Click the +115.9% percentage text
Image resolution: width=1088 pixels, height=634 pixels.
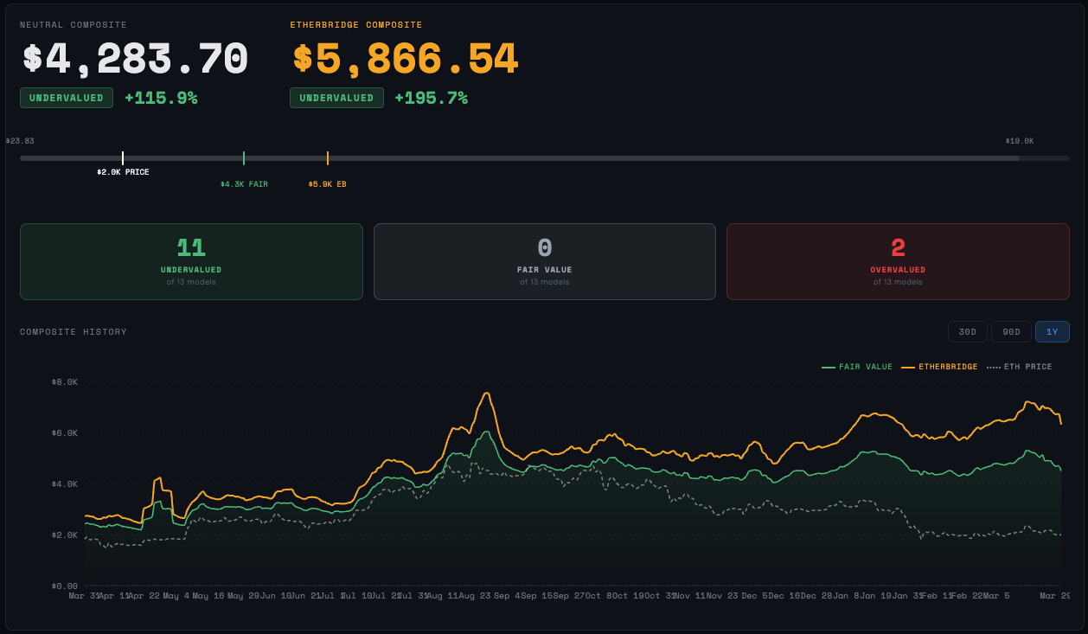(x=161, y=98)
